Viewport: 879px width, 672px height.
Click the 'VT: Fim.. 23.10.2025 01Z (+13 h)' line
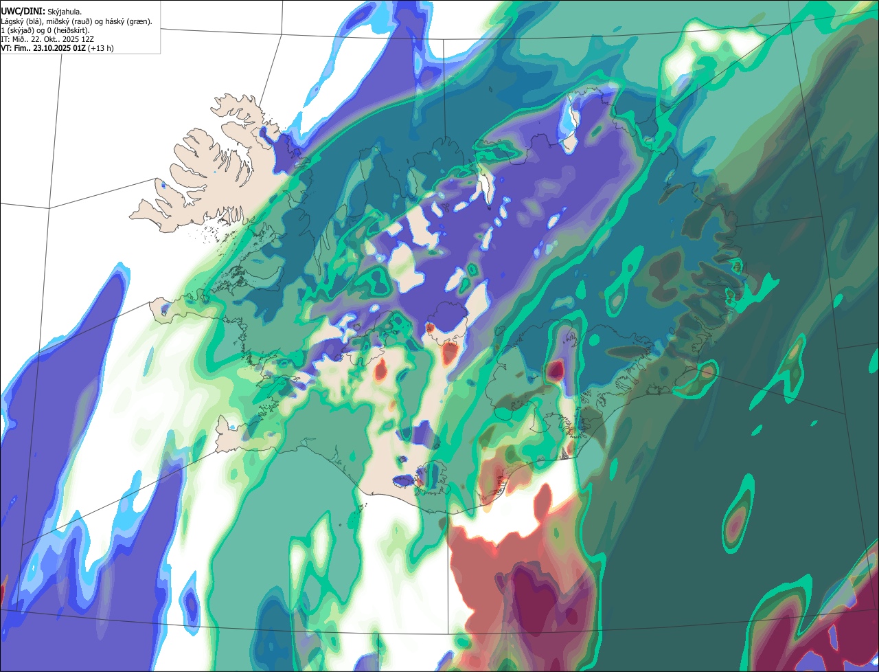[x=57, y=48]
